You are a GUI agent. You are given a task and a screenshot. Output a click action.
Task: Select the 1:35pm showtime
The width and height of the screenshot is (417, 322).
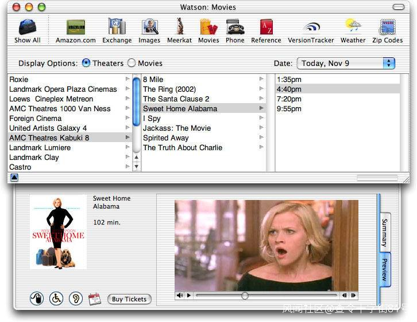tap(338, 79)
